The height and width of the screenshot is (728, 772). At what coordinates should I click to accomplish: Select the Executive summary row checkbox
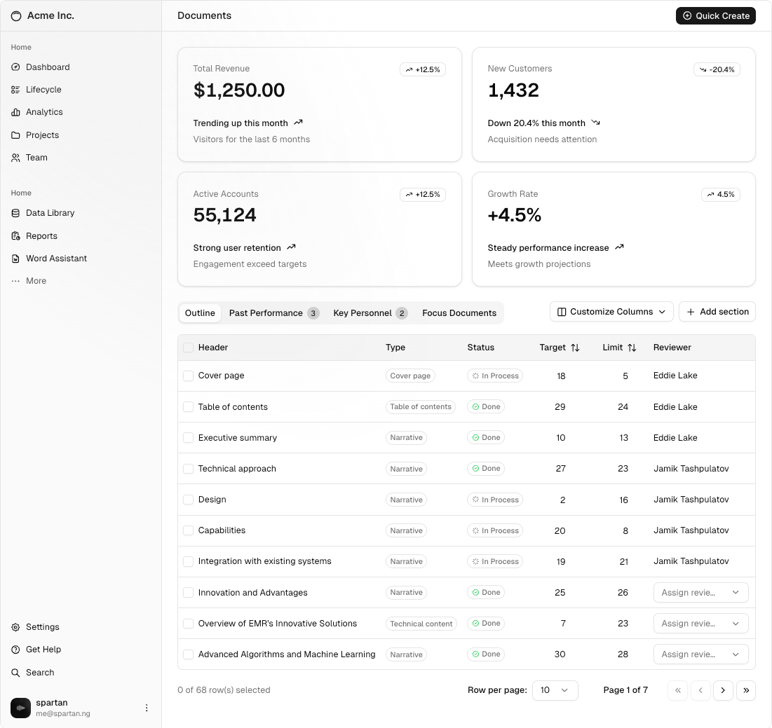click(x=188, y=438)
